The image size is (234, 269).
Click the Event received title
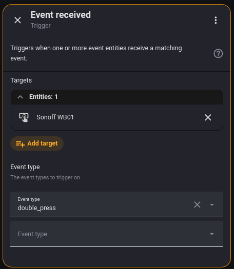click(x=61, y=15)
